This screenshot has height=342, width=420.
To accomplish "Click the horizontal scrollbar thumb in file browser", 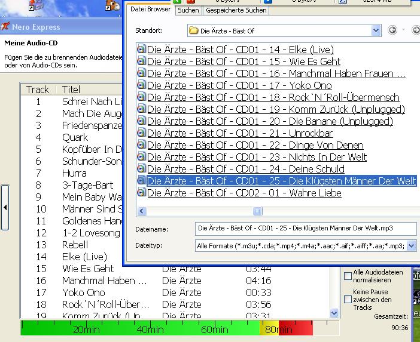I will click(257, 211).
